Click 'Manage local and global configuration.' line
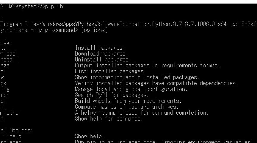 (x=131, y=89)
